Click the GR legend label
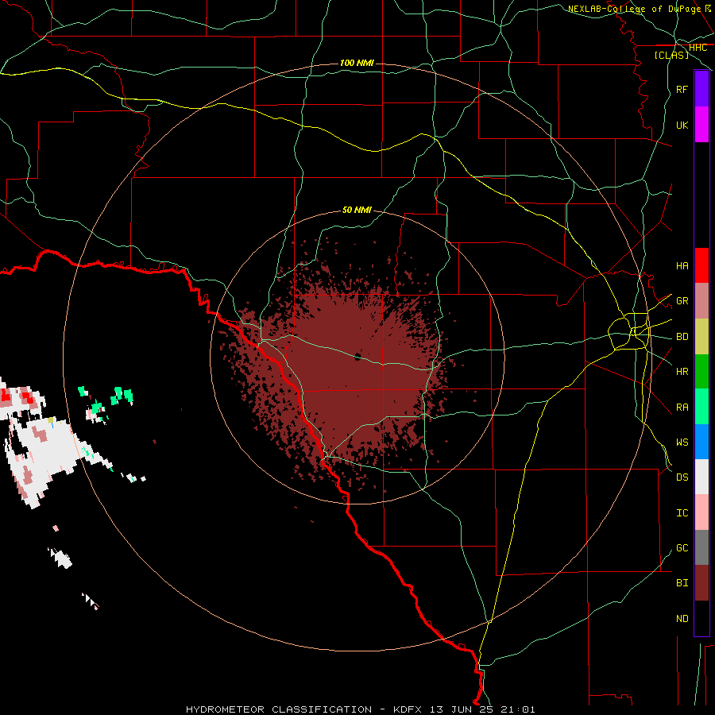The image size is (715, 715). coord(682,301)
